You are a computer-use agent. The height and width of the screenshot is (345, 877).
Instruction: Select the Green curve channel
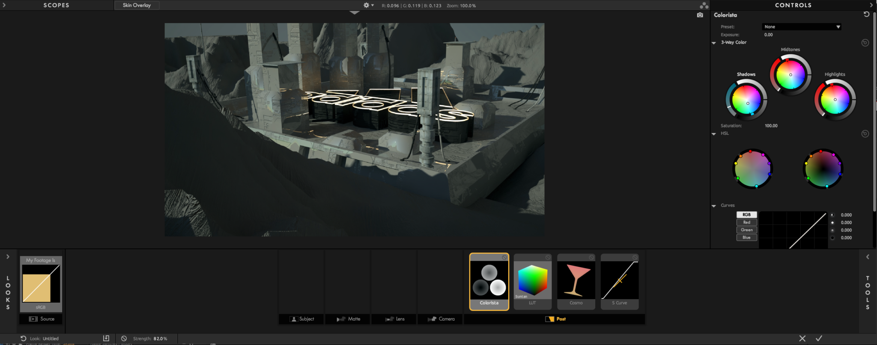[x=746, y=230]
